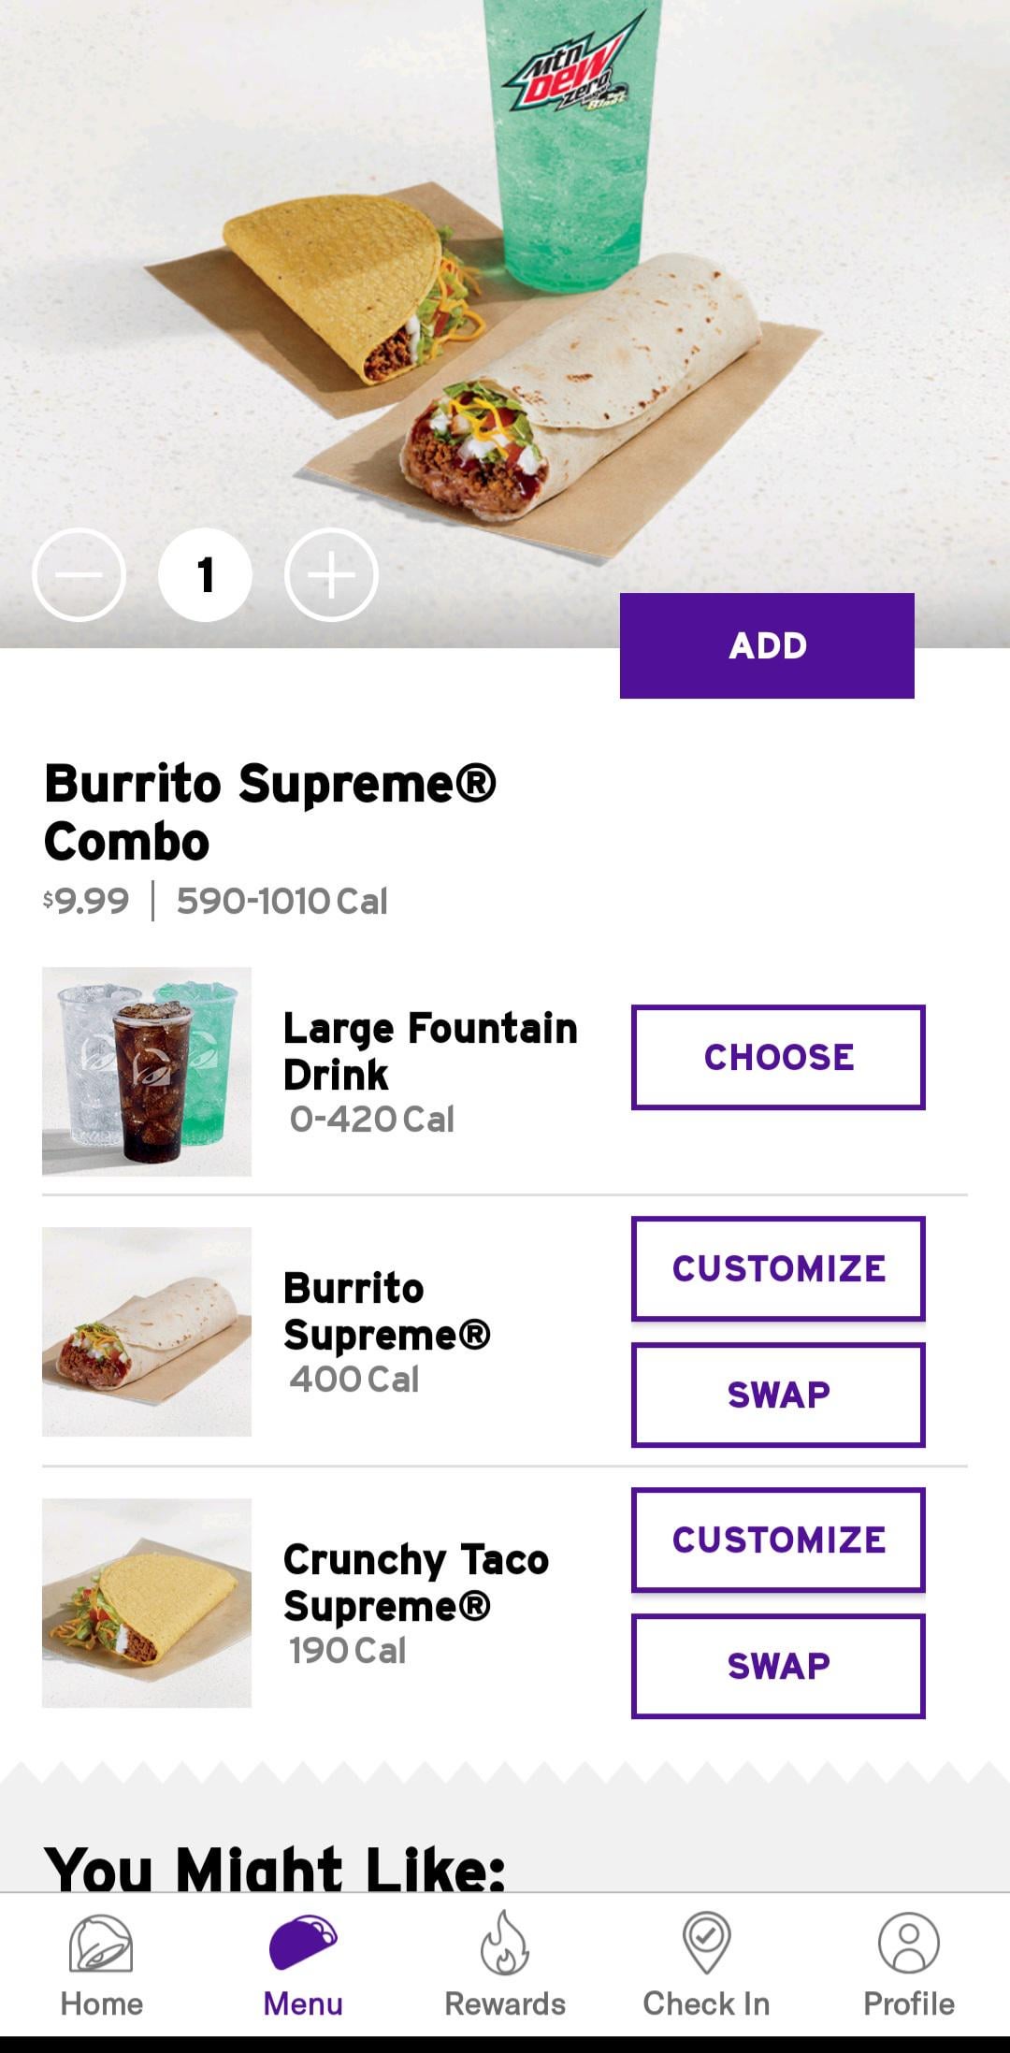Tap the Burrito Supreme thumbnail image
The width and height of the screenshot is (1010, 2053).
coord(147,1331)
